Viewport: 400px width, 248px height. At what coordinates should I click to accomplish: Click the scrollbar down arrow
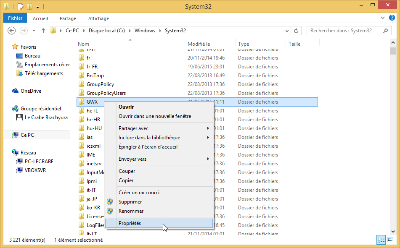click(x=393, y=232)
